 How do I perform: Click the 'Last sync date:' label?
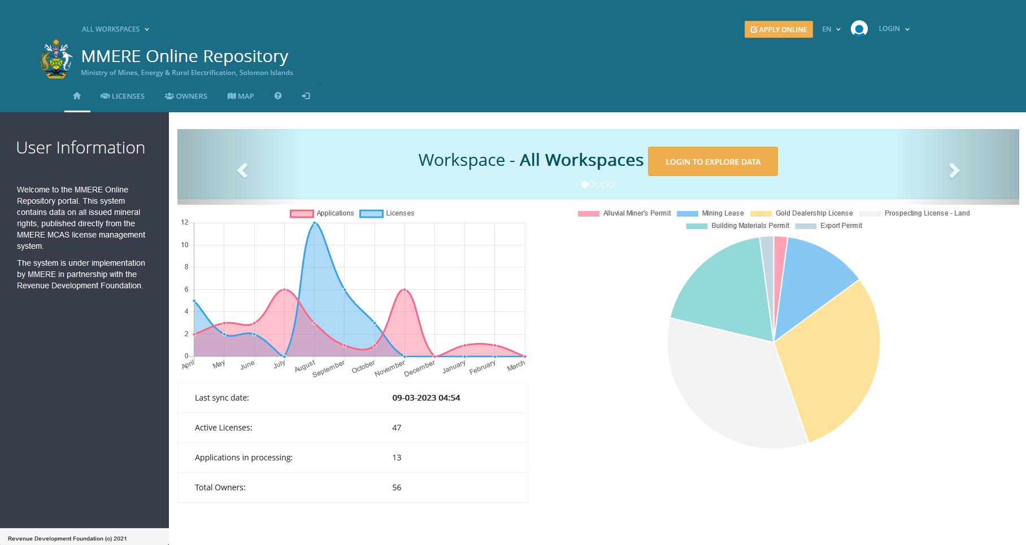click(x=222, y=398)
